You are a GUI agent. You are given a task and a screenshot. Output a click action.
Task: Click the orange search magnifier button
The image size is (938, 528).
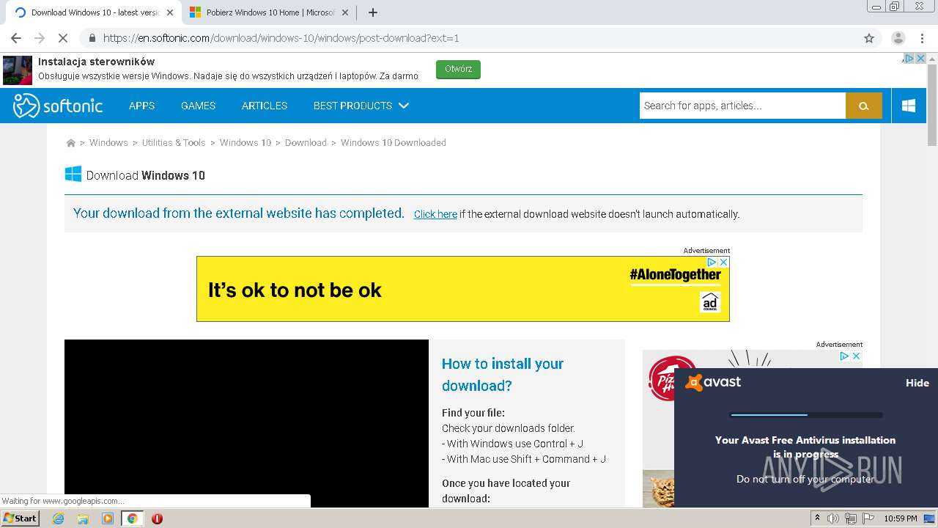coord(864,106)
